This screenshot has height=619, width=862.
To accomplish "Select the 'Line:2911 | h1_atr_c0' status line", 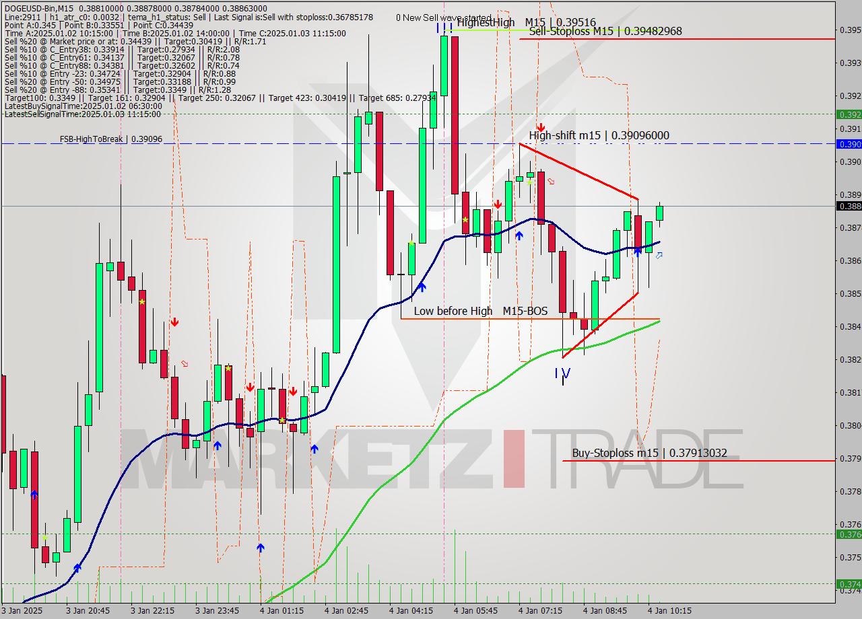I will point(188,17).
